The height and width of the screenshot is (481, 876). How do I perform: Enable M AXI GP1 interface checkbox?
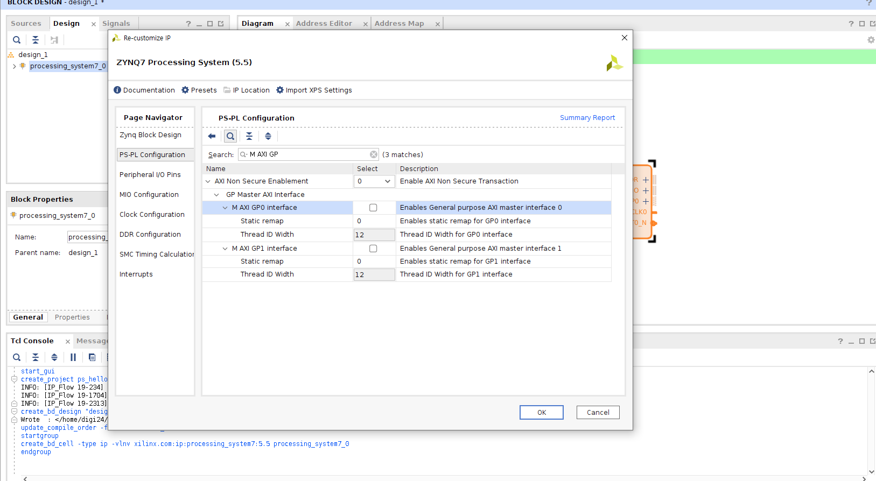tap(373, 249)
